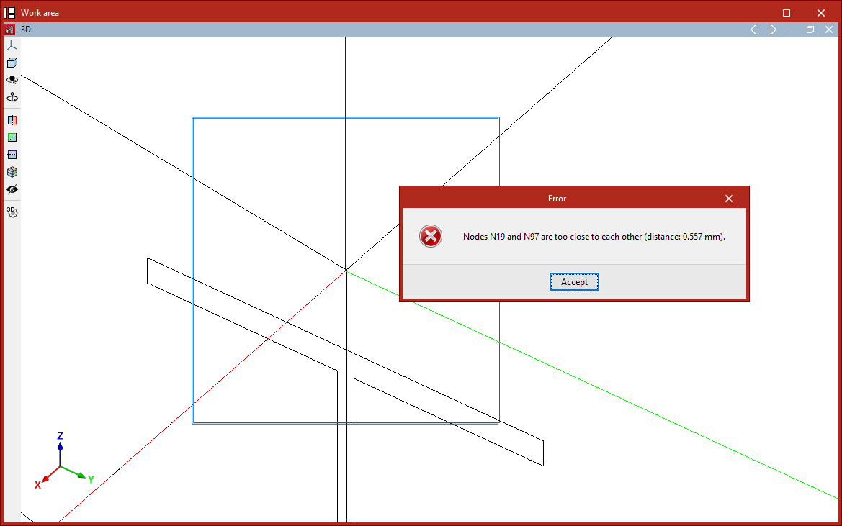The image size is (842, 526).
Task: Click the Work area application icon
Action: click(x=9, y=12)
